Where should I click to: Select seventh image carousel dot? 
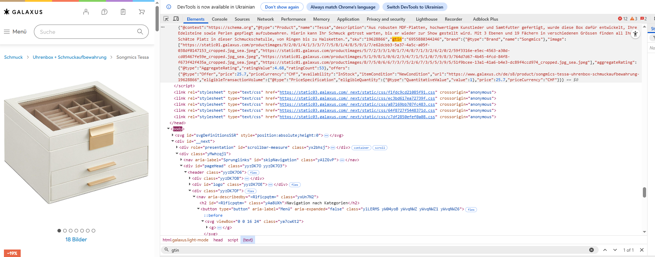pos(93,231)
